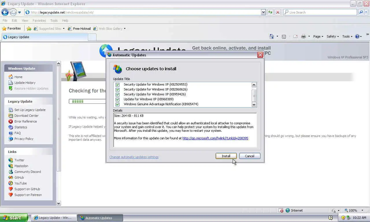370x222 pixels.
Task: Switch to Automatic Updates taskbar item
Action: tap(100, 218)
